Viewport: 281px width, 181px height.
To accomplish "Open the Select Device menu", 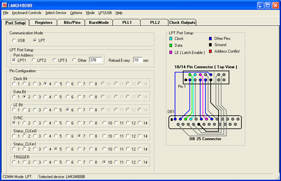I will pos(56,13).
